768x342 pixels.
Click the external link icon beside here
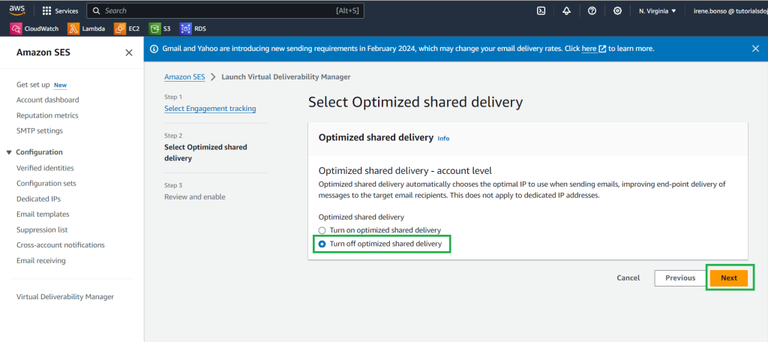(x=602, y=49)
